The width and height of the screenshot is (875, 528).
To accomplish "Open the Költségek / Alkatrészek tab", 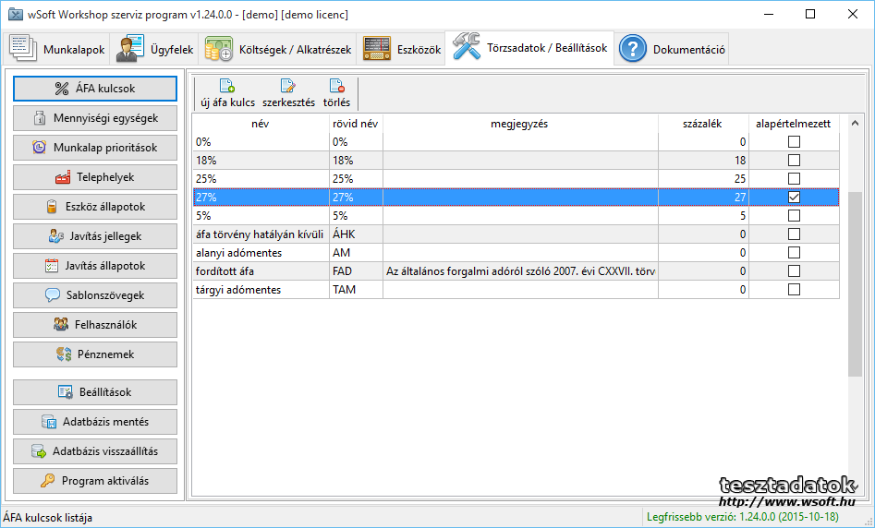I will [x=278, y=50].
